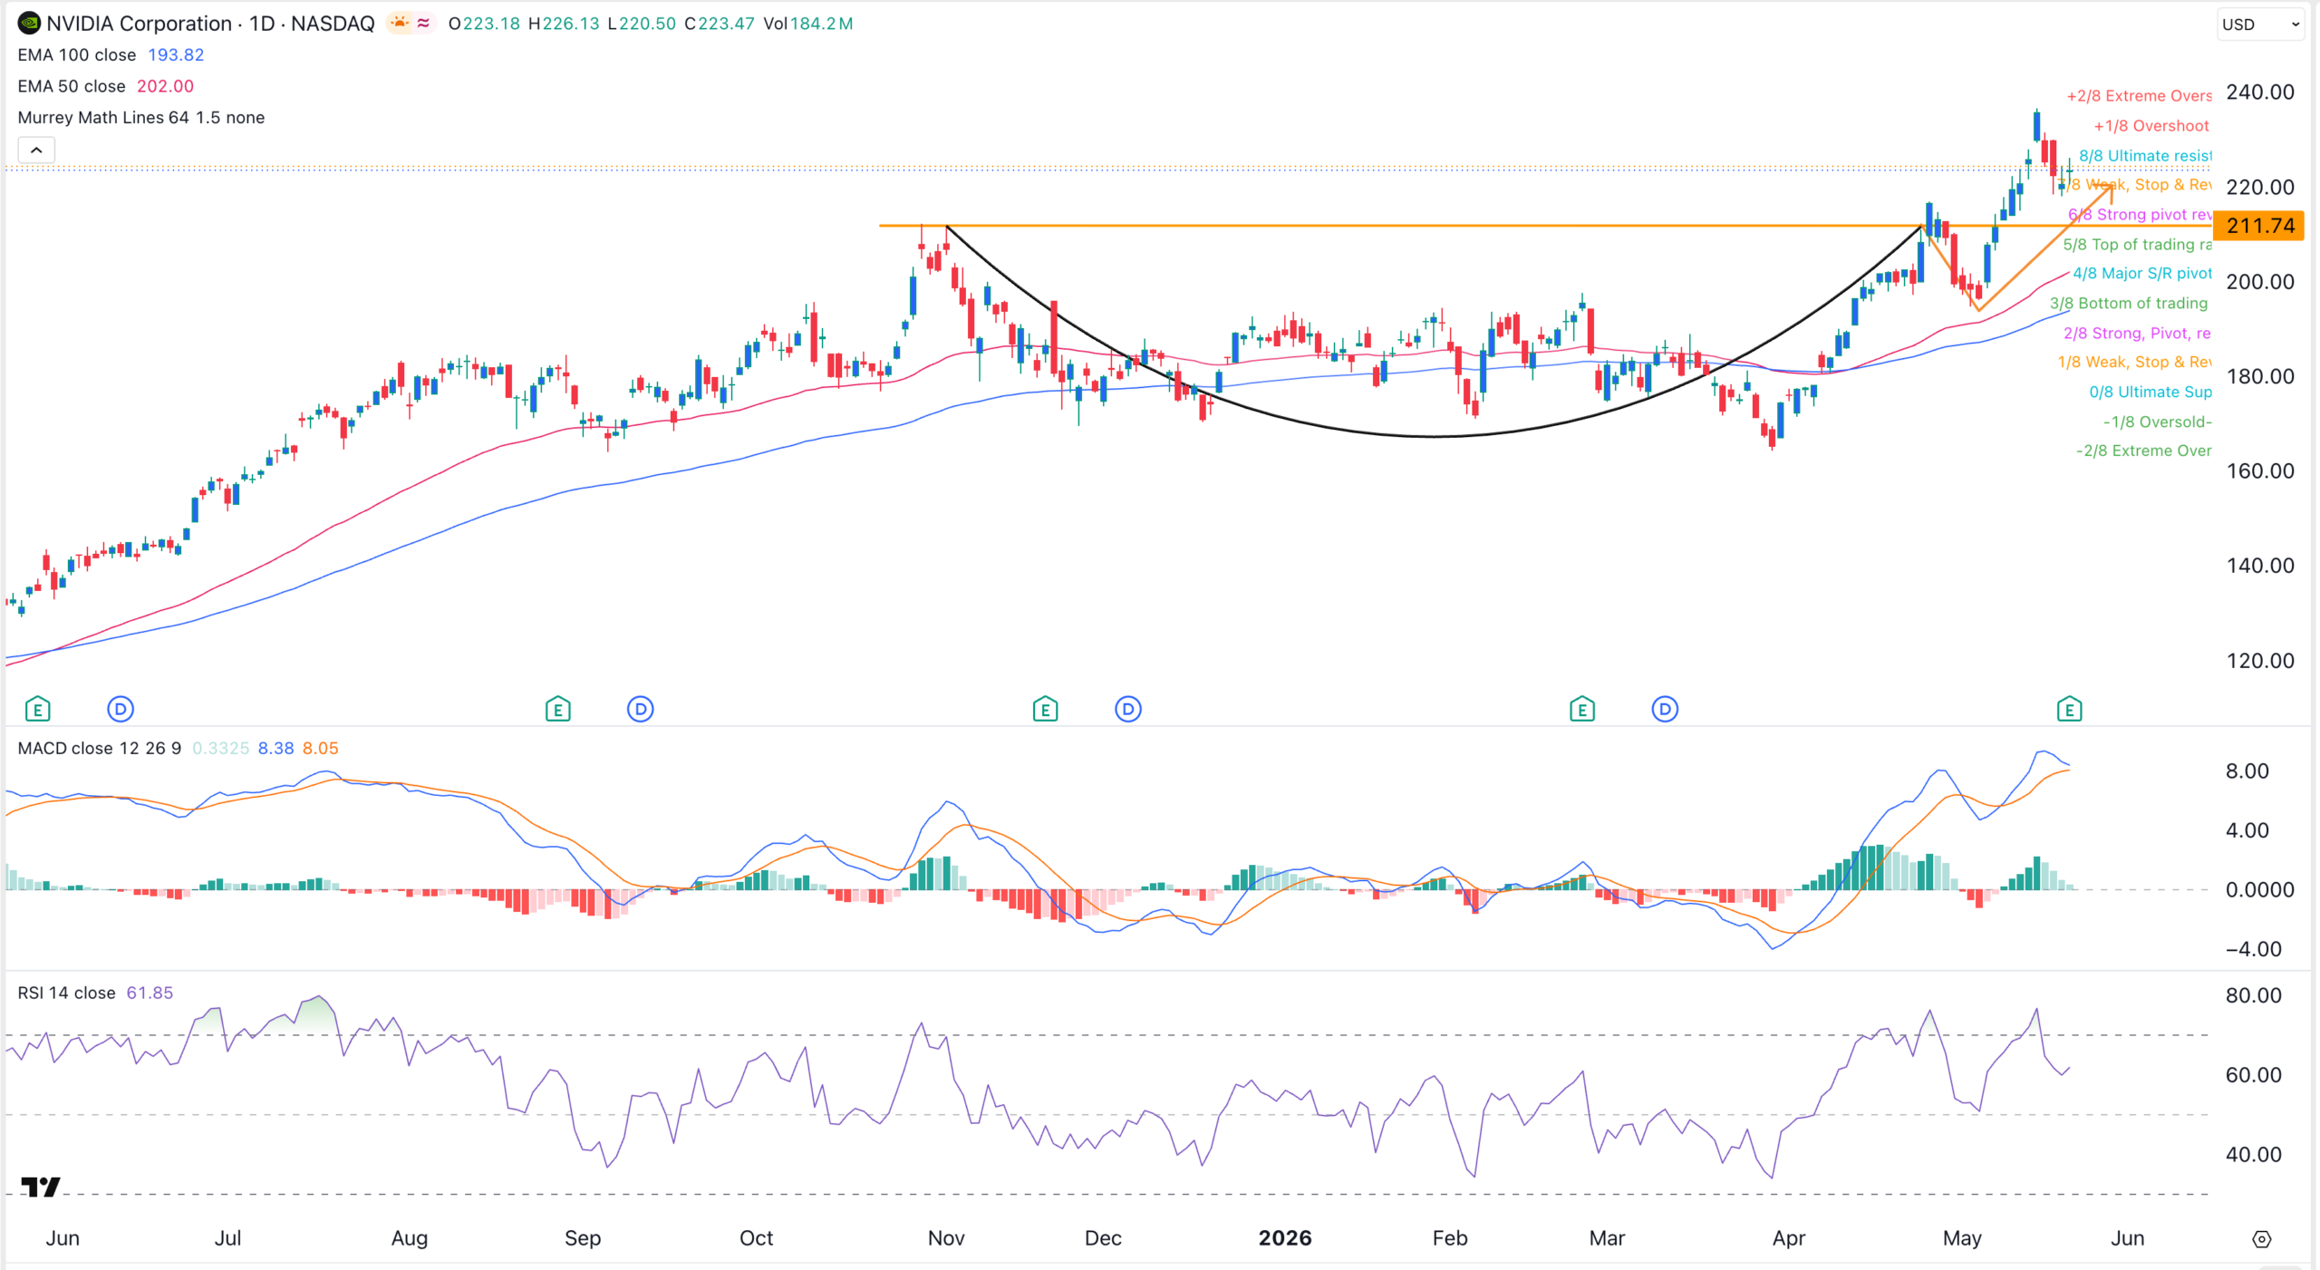Click the 2026 year label on time axis
This screenshot has height=1270, width=2320.
(x=1285, y=1238)
